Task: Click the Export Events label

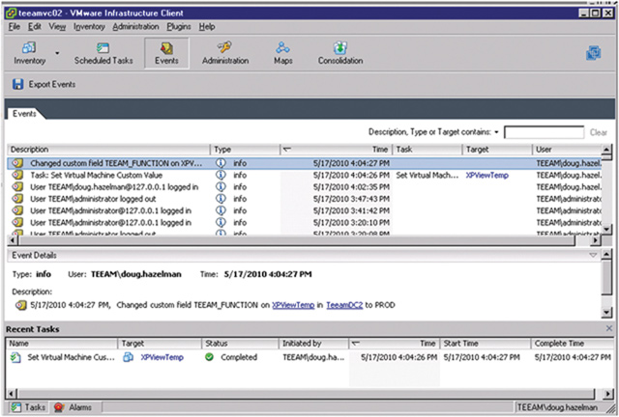Action: [x=51, y=84]
